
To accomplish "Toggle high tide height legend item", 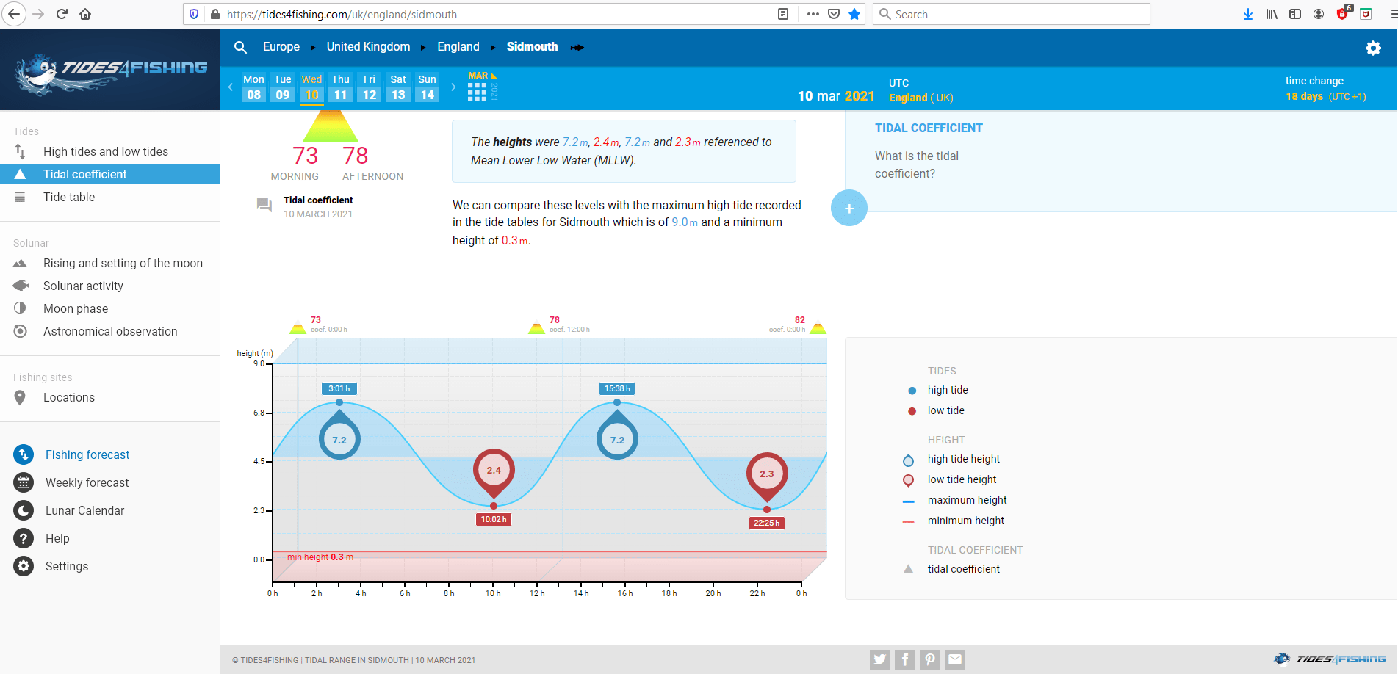I will (963, 459).
